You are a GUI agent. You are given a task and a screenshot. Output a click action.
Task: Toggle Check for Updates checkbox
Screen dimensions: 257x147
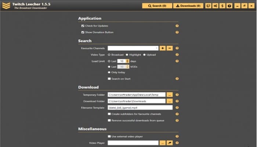[83, 26]
